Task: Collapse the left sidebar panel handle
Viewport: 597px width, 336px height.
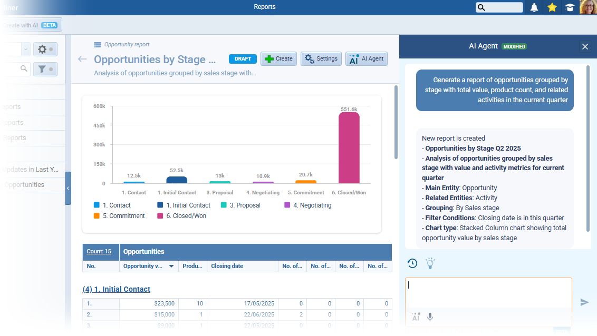Action: coord(68,188)
